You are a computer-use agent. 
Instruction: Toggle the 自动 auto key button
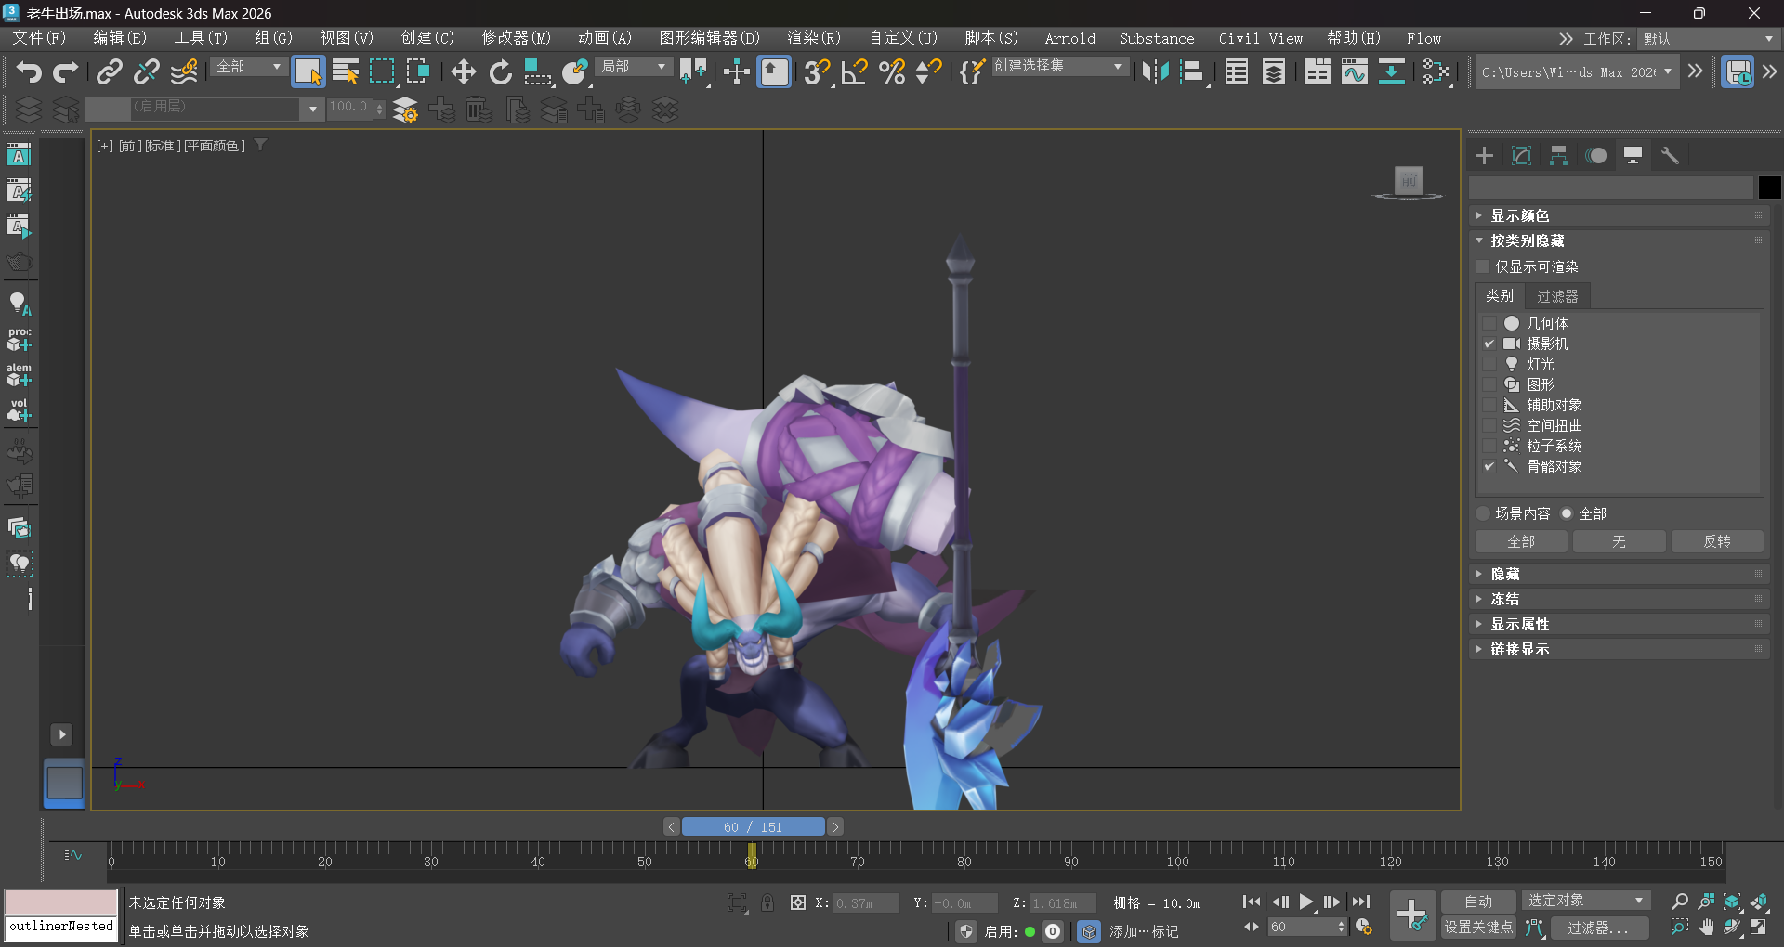coord(1478,902)
